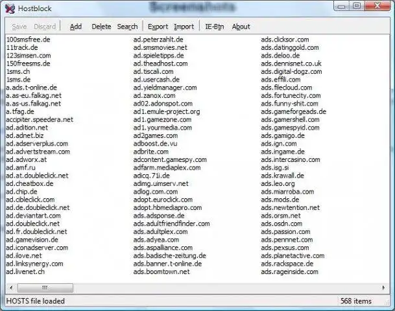
Task: Select the a.tfag.de entry
Action: point(20,111)
